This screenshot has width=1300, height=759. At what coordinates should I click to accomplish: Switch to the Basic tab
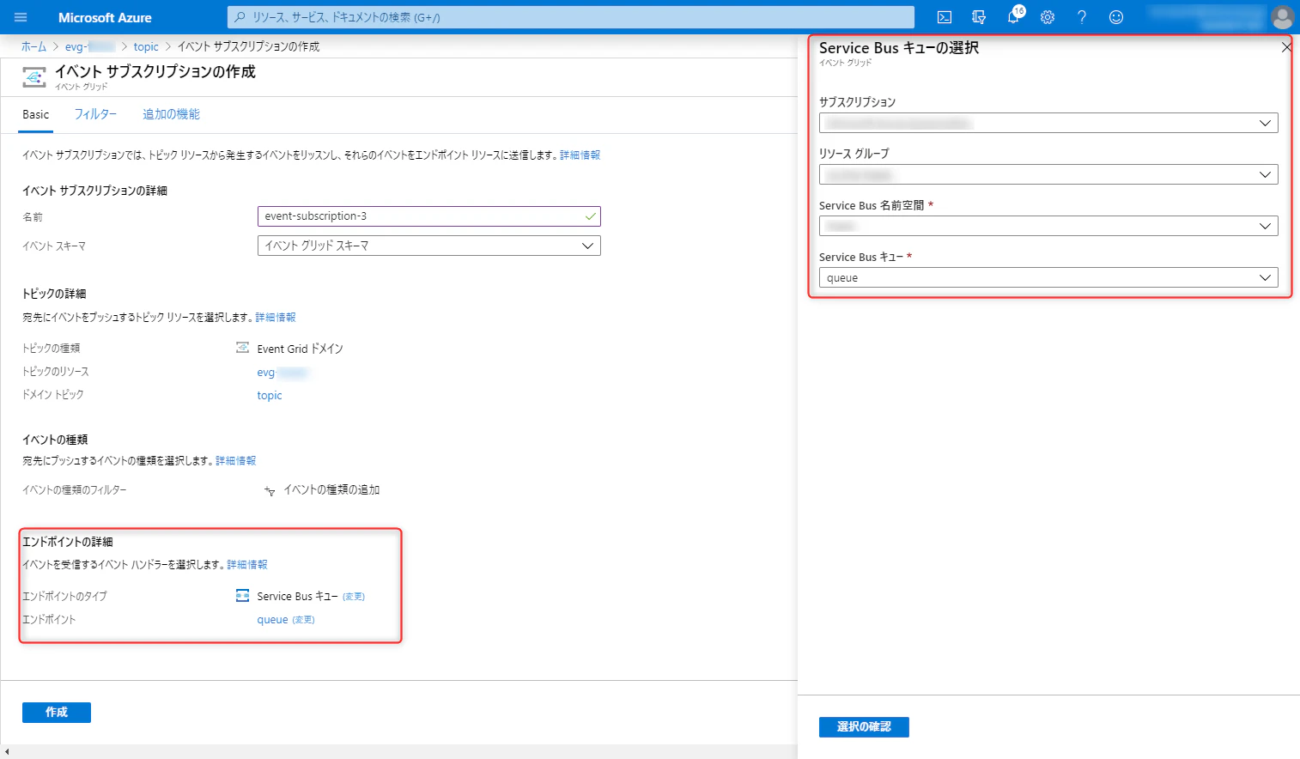(x=36, y=114)
